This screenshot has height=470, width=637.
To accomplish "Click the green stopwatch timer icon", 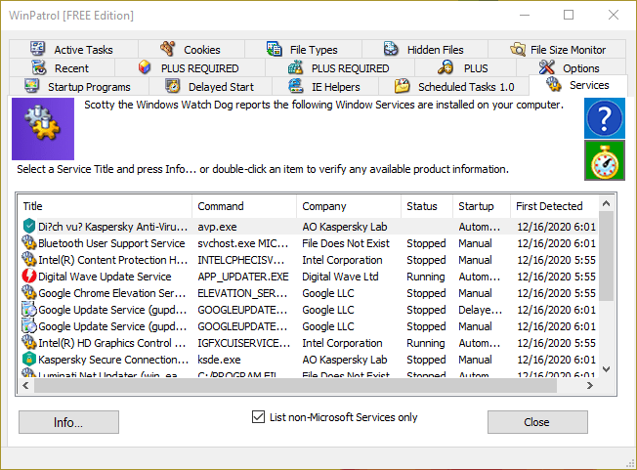I will coord(605,161).
